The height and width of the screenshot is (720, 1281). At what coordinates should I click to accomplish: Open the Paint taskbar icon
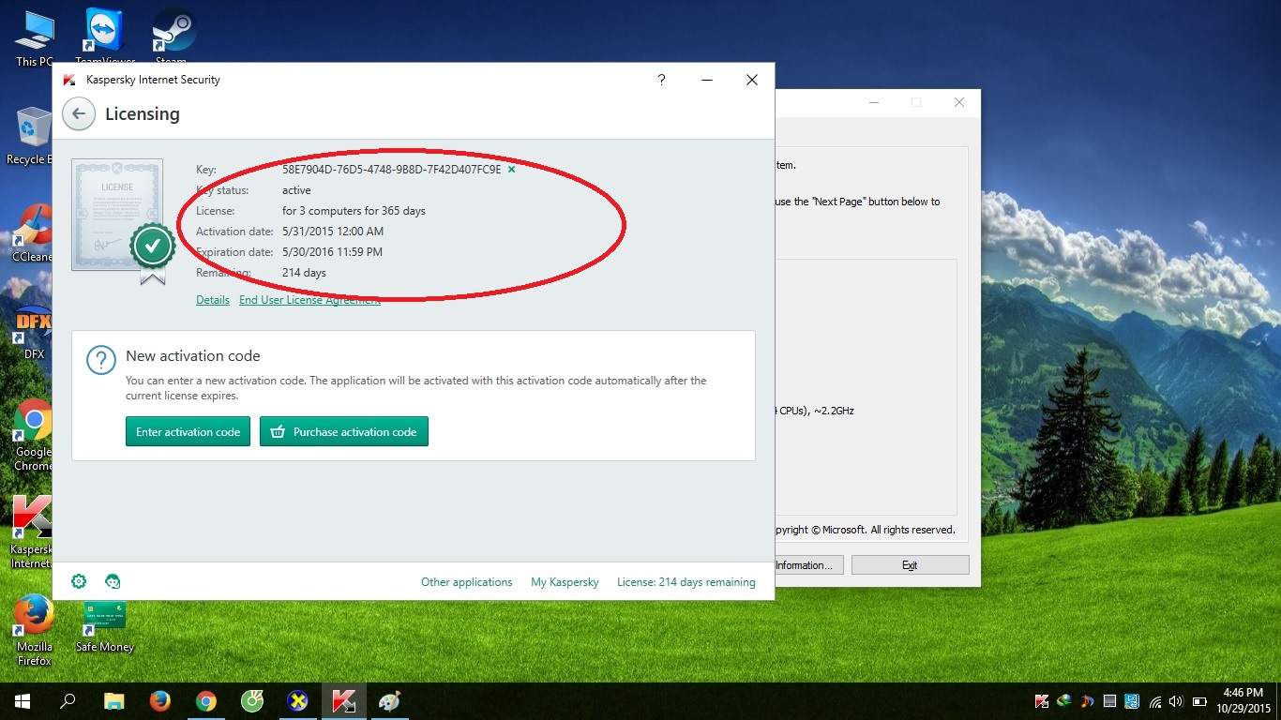(389, 701)
